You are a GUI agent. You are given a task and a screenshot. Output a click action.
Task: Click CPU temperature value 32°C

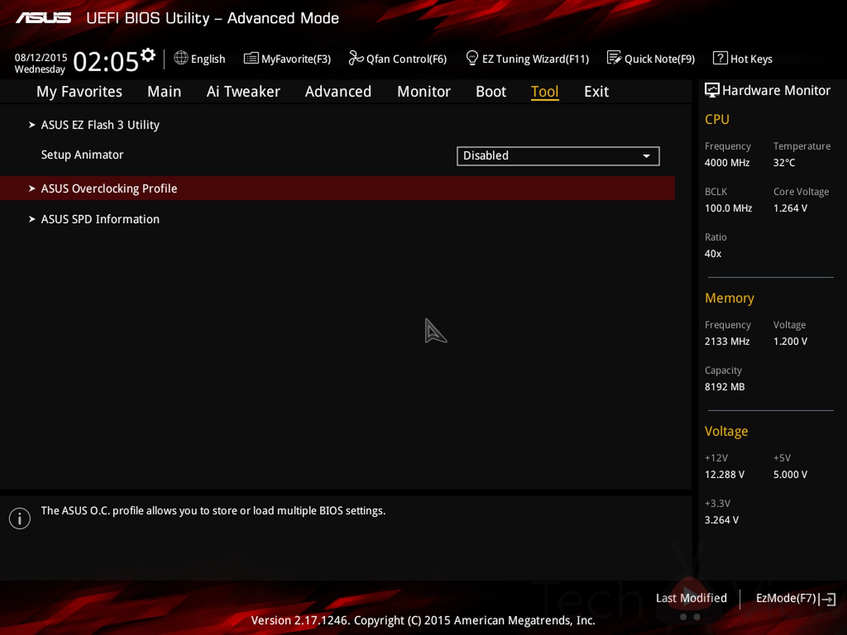tap(784, 163)
